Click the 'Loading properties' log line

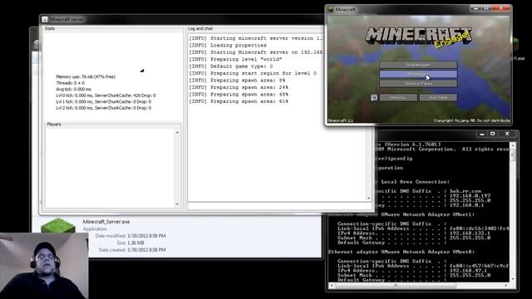tap(228, 46)
